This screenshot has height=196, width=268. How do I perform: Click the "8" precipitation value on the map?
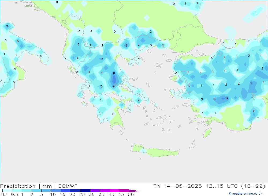[114, 73]
